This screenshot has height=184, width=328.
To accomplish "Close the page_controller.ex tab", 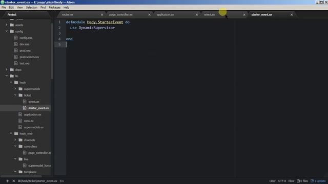I will pos(149,15).
